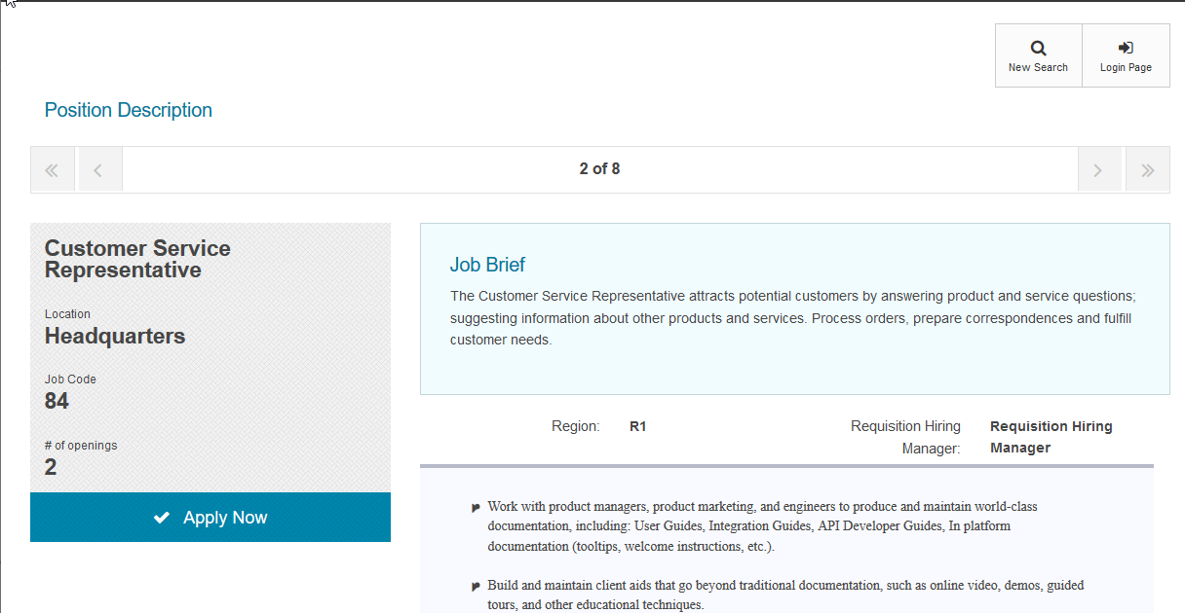Click the Headquarters location value
The height and width of the screenshot is (613, 1185).
click(115, 337)
